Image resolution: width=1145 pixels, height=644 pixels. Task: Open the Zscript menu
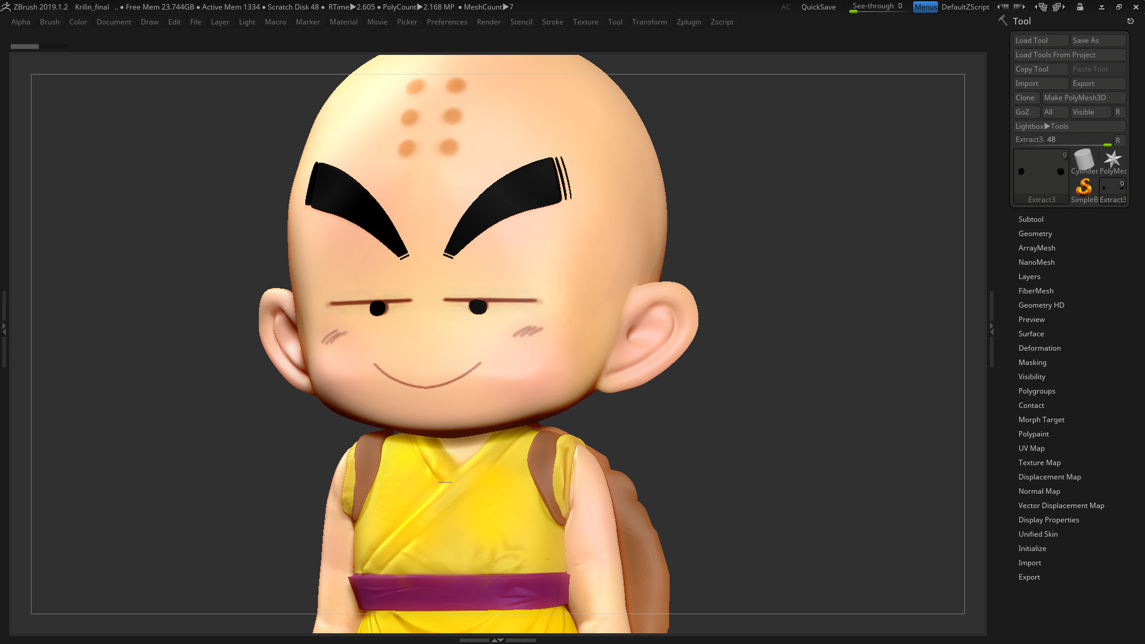(722, 22)
